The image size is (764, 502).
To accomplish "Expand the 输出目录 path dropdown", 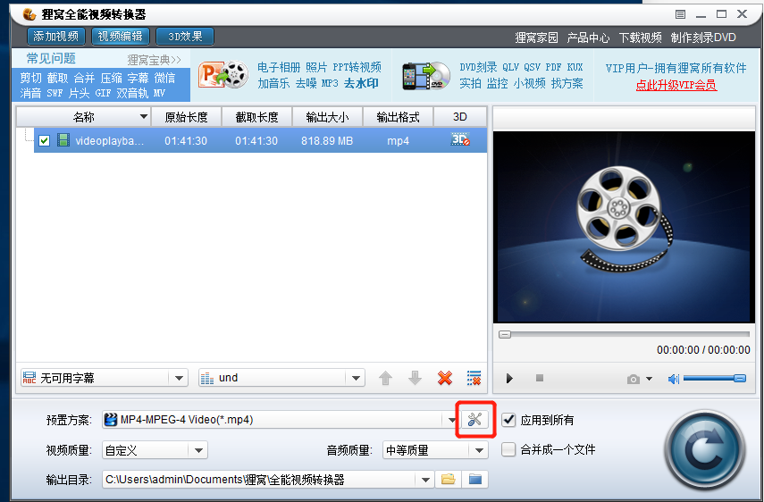I will click(425, 480).
